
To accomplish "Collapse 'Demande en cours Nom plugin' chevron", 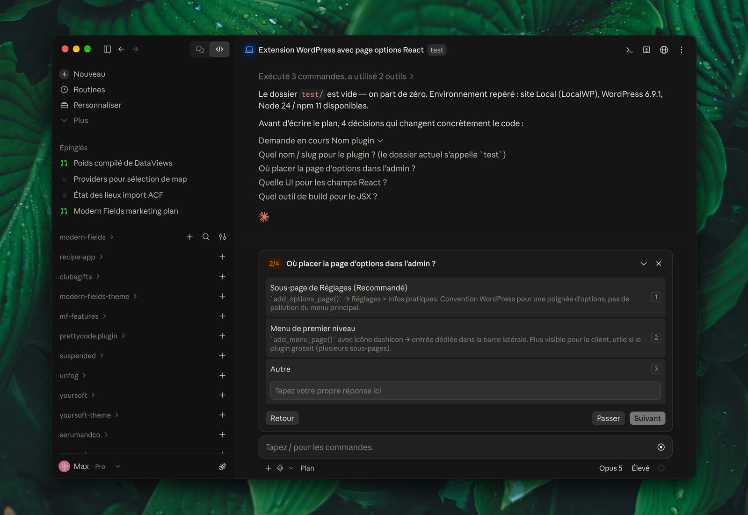I will tap(380, 141).
